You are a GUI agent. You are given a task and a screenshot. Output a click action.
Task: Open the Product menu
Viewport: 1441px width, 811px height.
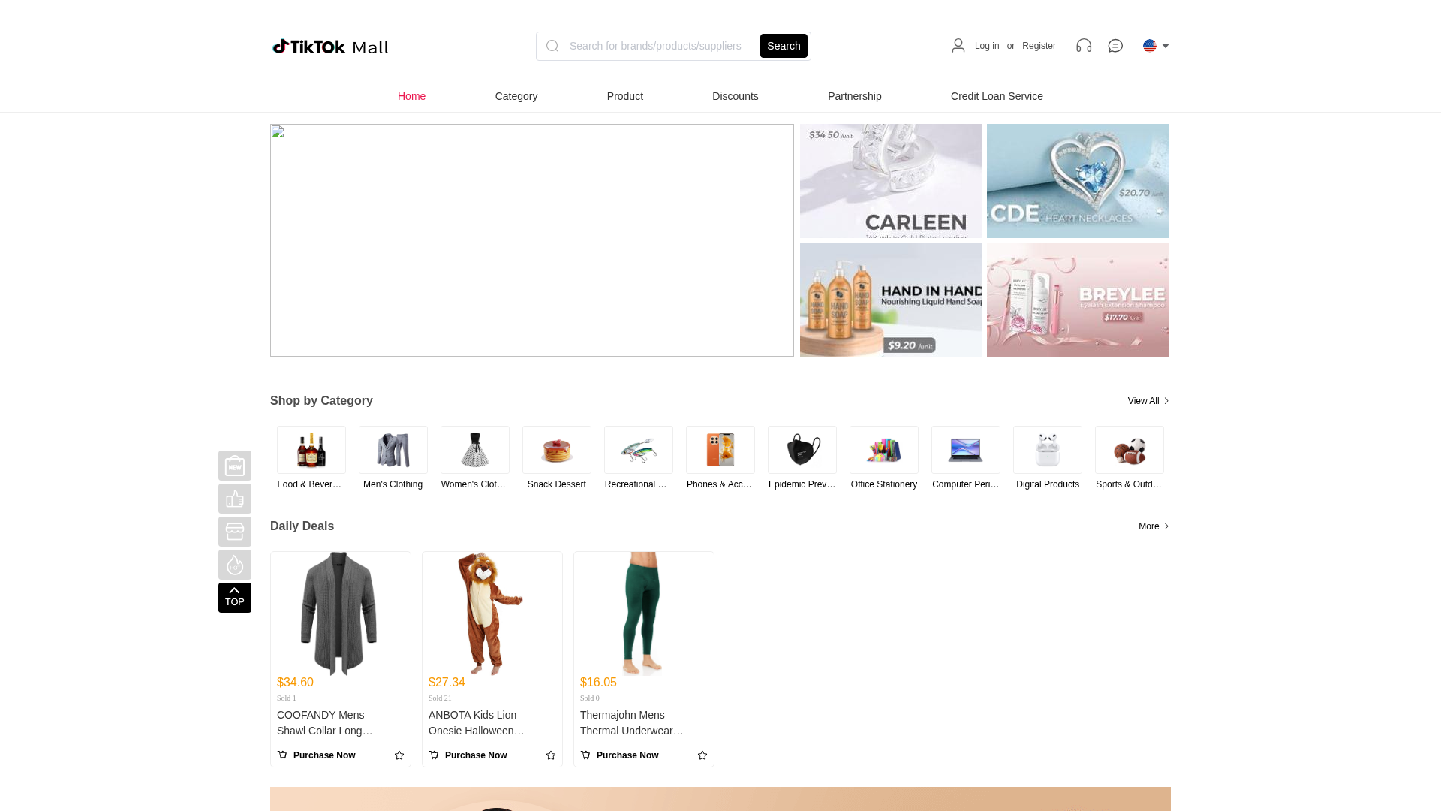[625, 96]
